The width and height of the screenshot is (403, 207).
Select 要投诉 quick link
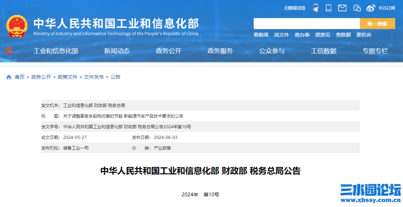pos(364,35)
